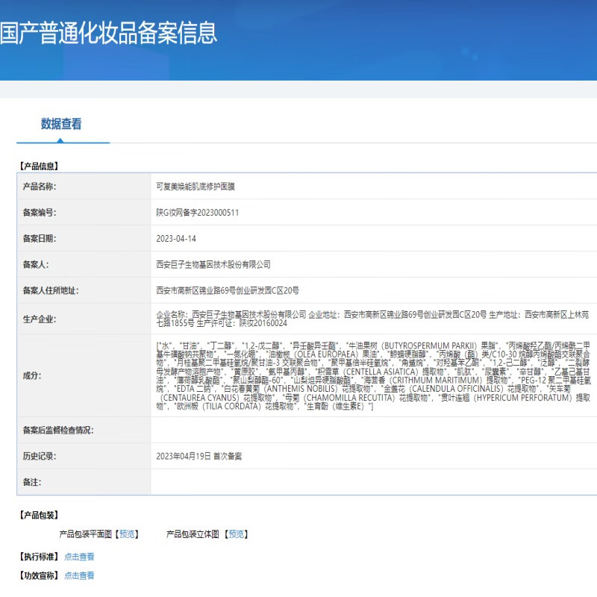Click 点击查看 next to 执行标准

tap(79, 557)
